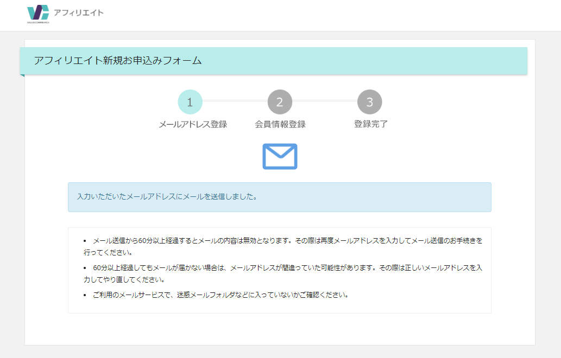
Task: Select the step 3 circle indicator
Action: [x=370, y=102]
